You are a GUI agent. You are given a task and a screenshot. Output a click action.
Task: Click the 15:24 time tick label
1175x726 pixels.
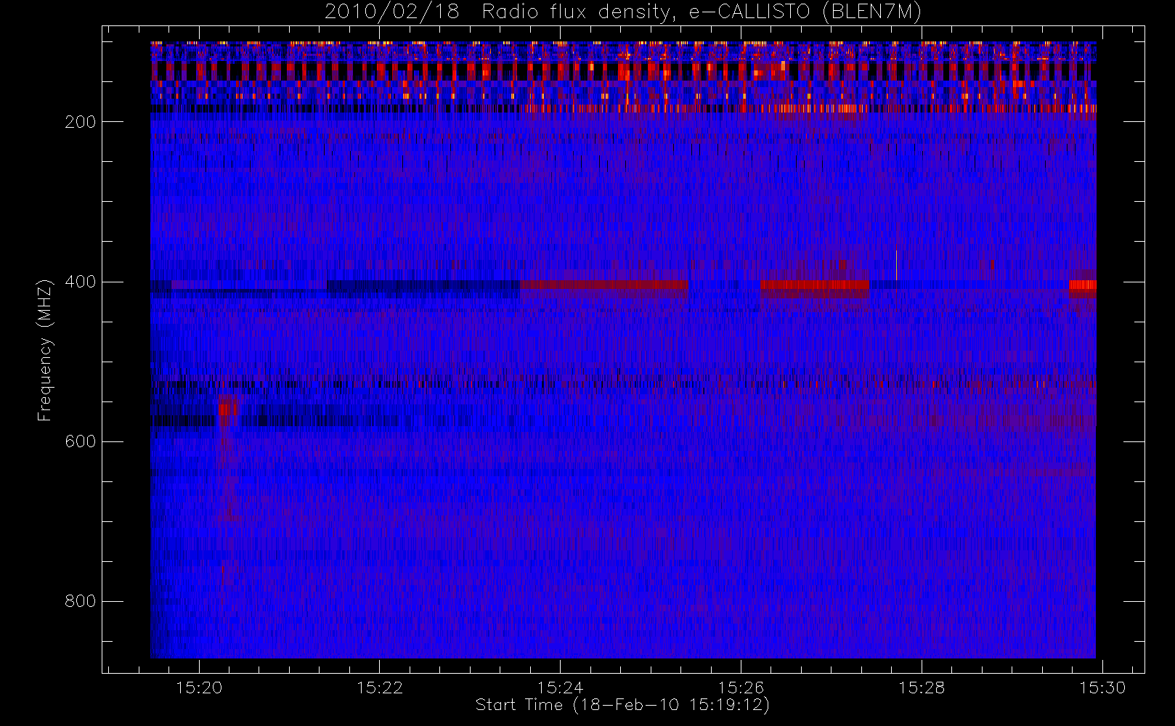(x=561, y=688)
